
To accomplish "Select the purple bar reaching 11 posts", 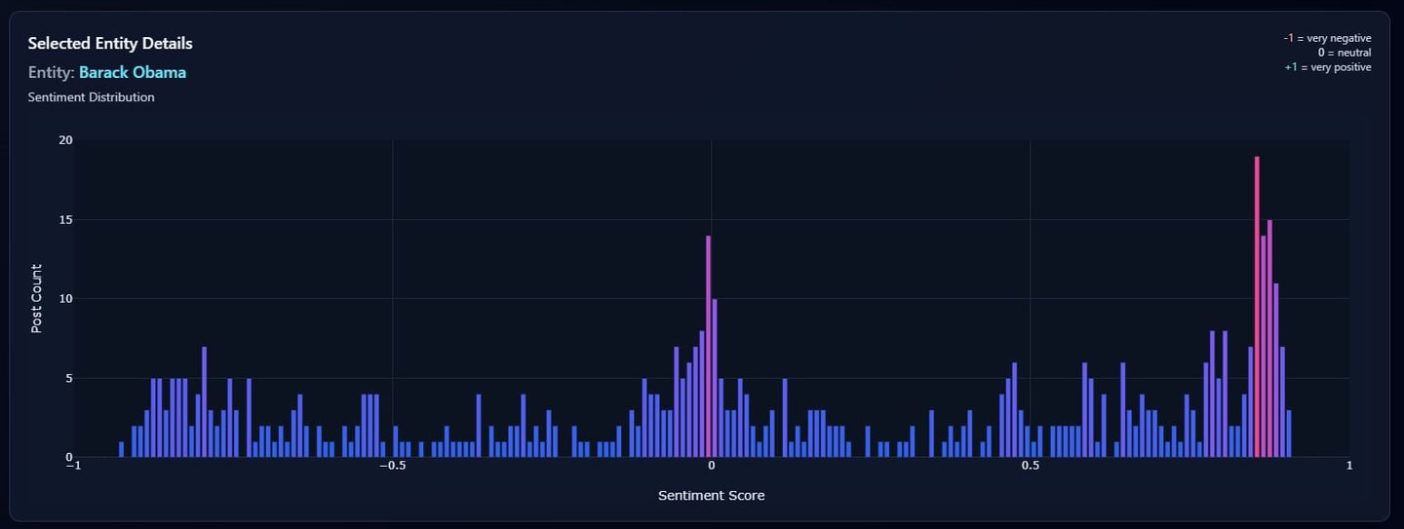I will point(1276,370).
